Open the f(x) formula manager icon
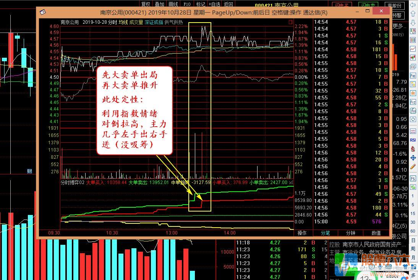The width and height of the screenshot is (418, 280). point(413,111)
